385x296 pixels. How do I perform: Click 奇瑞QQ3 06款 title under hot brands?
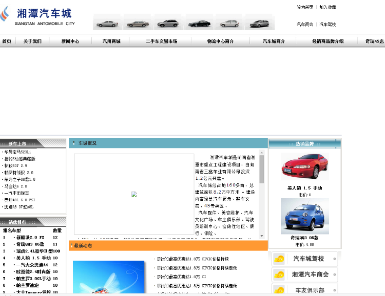click(x=305, y=238)
